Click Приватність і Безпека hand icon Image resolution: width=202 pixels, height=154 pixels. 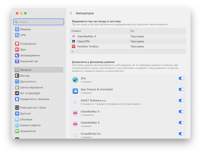[x=17, y=99]
